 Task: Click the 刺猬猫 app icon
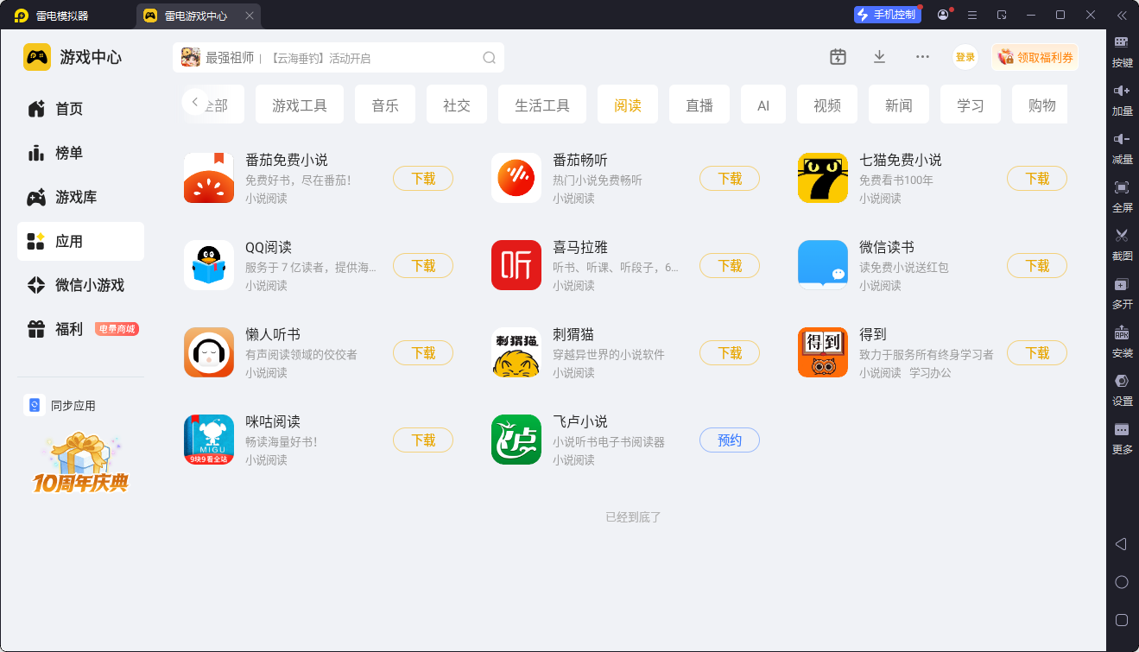[x=516, y=352]
